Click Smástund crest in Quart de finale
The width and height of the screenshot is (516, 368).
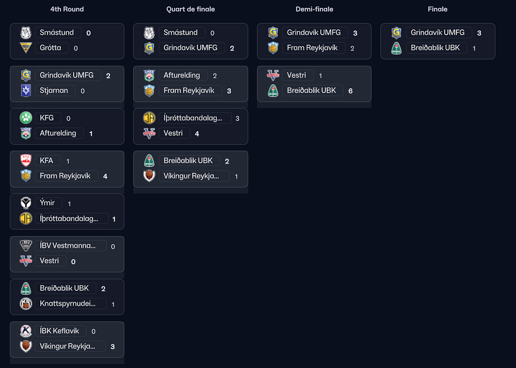click(149, 32)
